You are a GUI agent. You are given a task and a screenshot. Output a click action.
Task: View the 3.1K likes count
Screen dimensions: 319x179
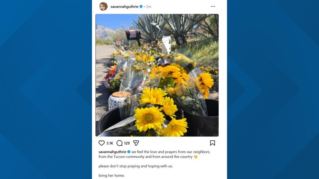[110, 143]
